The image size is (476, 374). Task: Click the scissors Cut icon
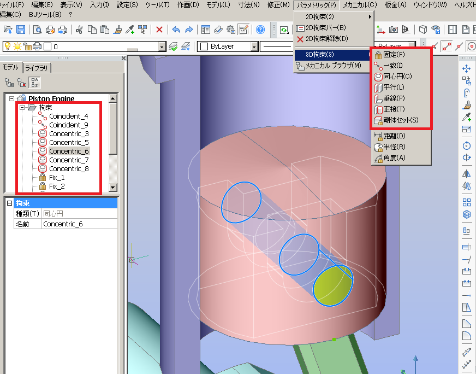(80, 30)
